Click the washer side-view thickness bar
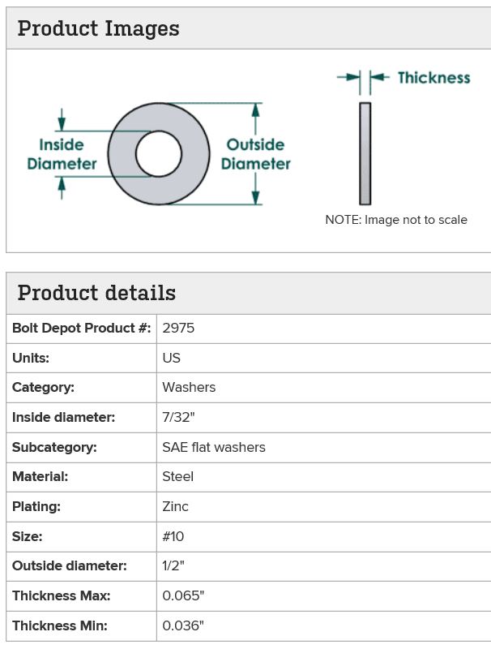 (x=365, y=153)
